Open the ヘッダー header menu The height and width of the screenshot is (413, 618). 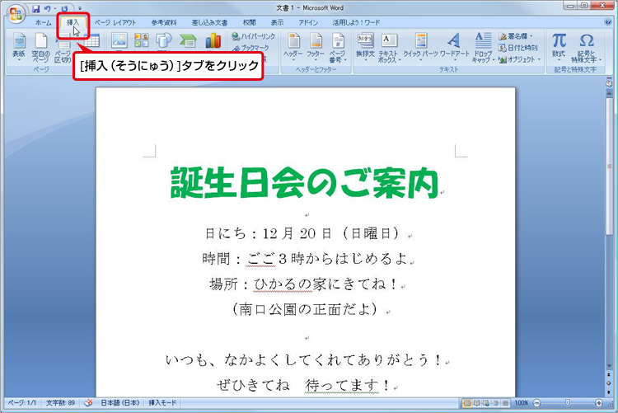click(293, 48)
